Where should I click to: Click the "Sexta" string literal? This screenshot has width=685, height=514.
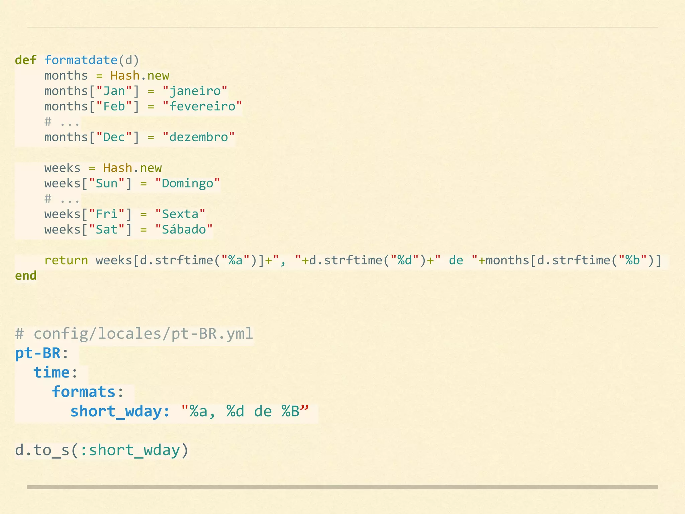[180, 214]
